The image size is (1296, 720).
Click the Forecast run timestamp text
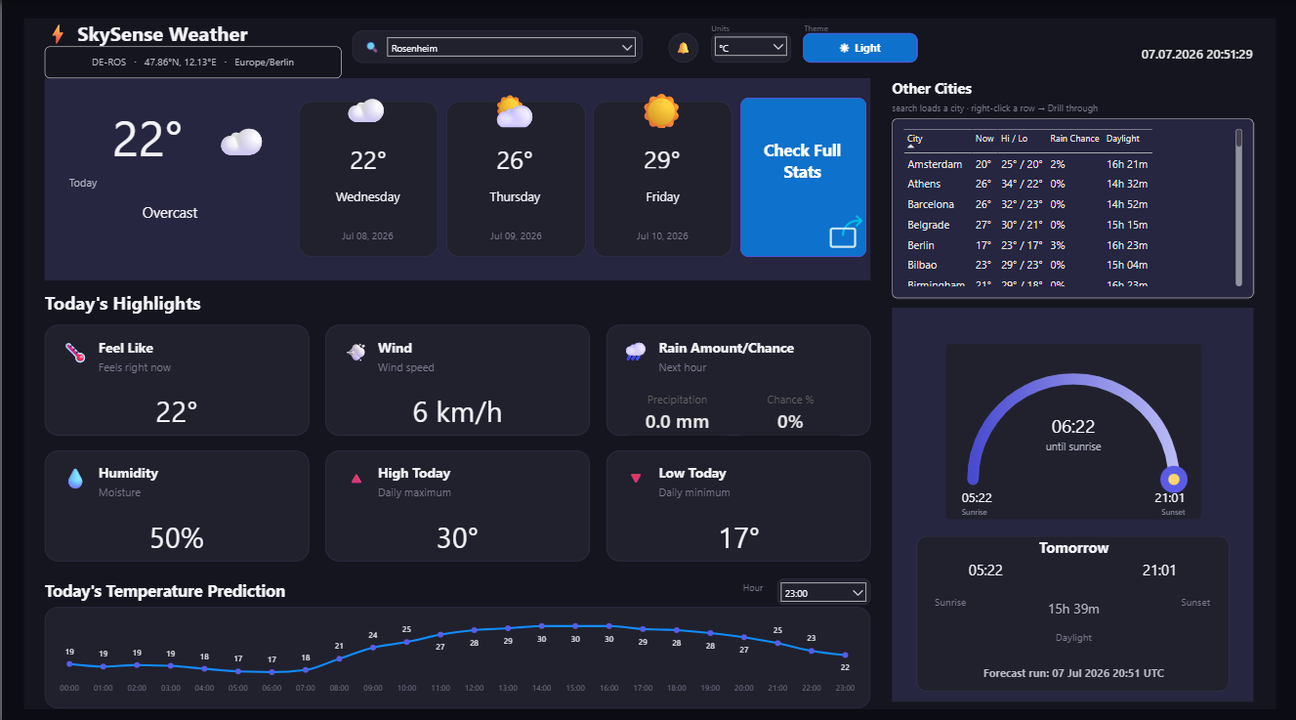(1073, 673)
